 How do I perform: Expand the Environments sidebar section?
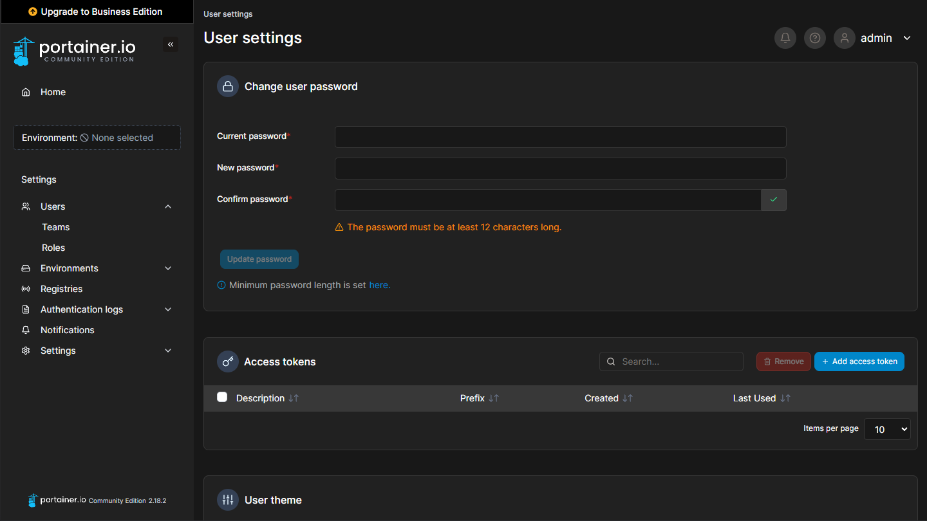168,268
